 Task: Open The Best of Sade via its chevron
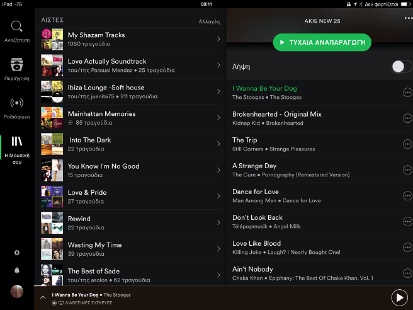coord(218,275)
